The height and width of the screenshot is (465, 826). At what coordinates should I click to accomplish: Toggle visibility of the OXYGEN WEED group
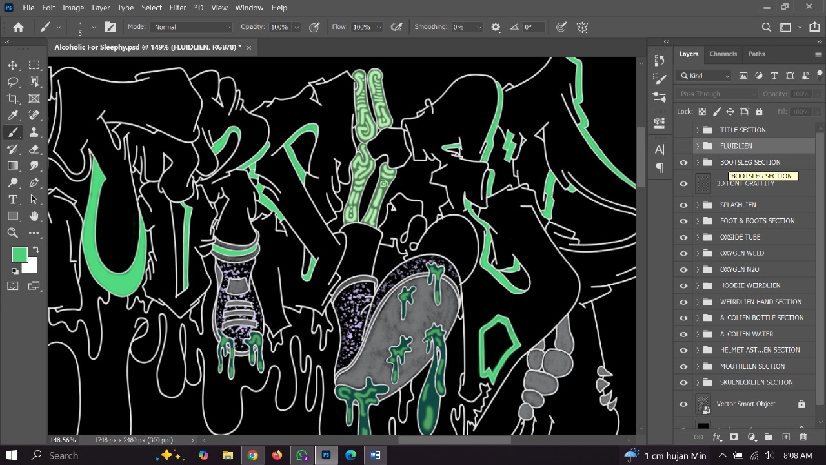coord(683,253)
